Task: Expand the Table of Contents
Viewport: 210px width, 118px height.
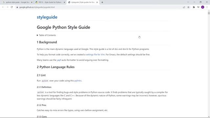Action: (x=46, y=35)
